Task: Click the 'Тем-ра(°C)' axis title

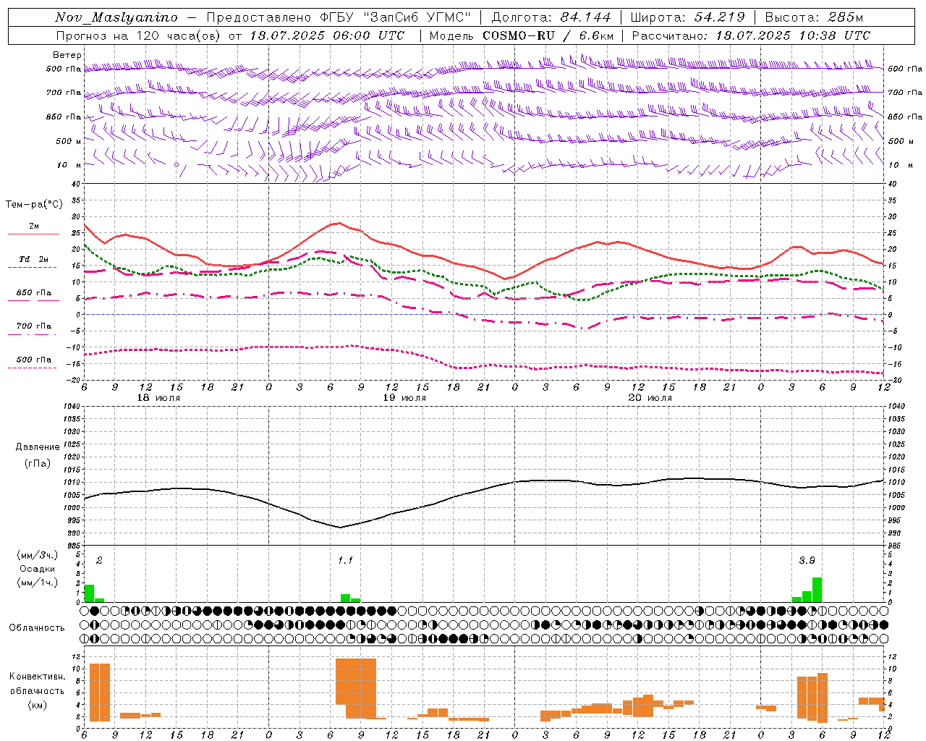Action: [x=34, y=205]
